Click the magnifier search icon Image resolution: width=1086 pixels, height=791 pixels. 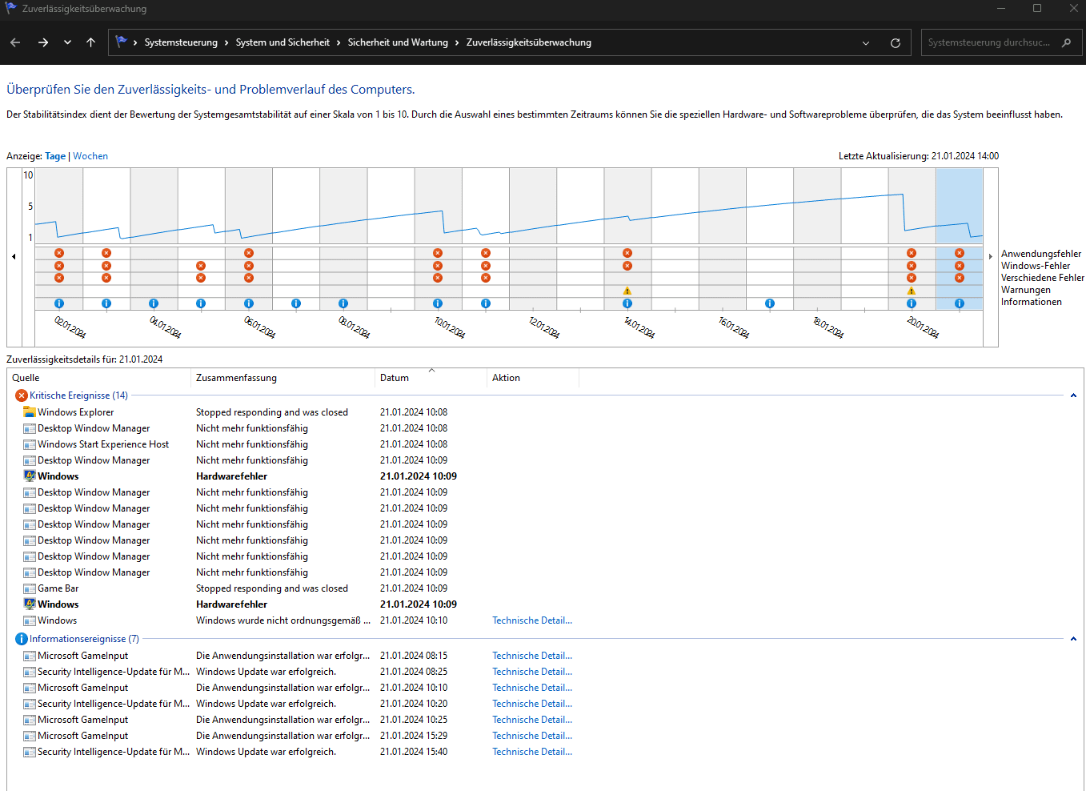(1066, 42)
